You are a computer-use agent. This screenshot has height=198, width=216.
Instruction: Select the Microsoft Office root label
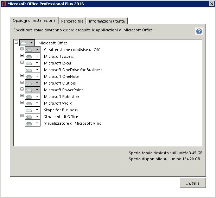click(53, 43)
